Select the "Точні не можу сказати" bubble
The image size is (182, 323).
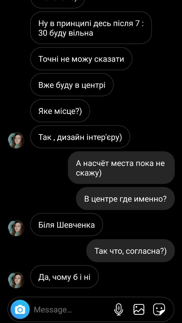click(81, 59)
